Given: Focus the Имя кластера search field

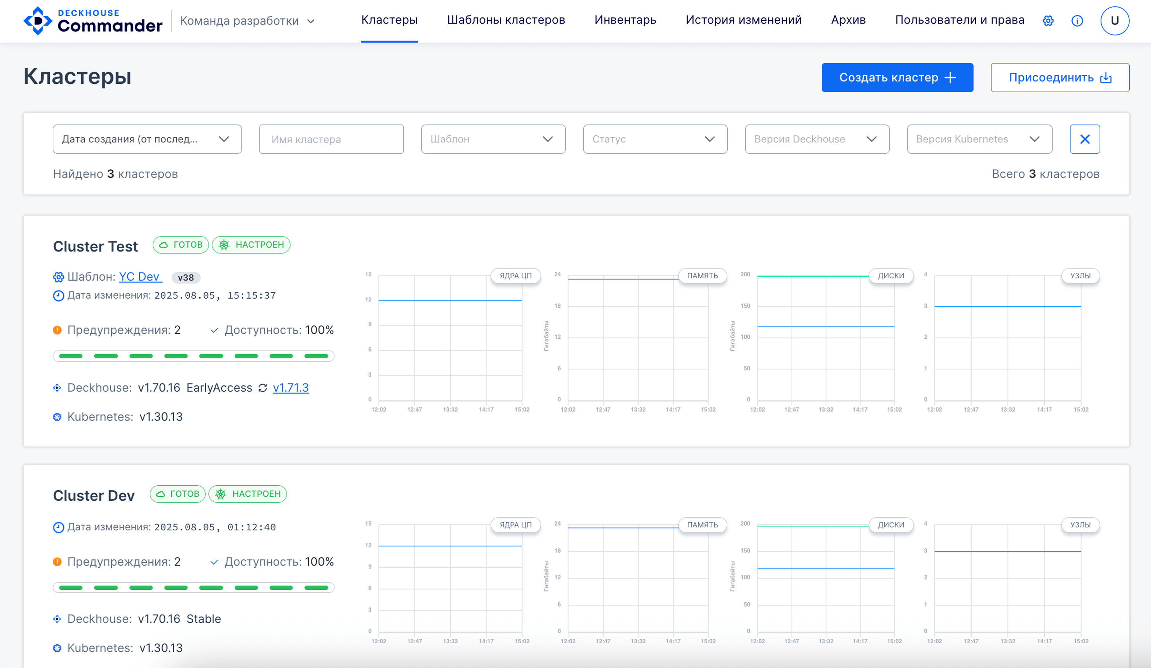Looking at the screenshot, I should coord(332,139).
